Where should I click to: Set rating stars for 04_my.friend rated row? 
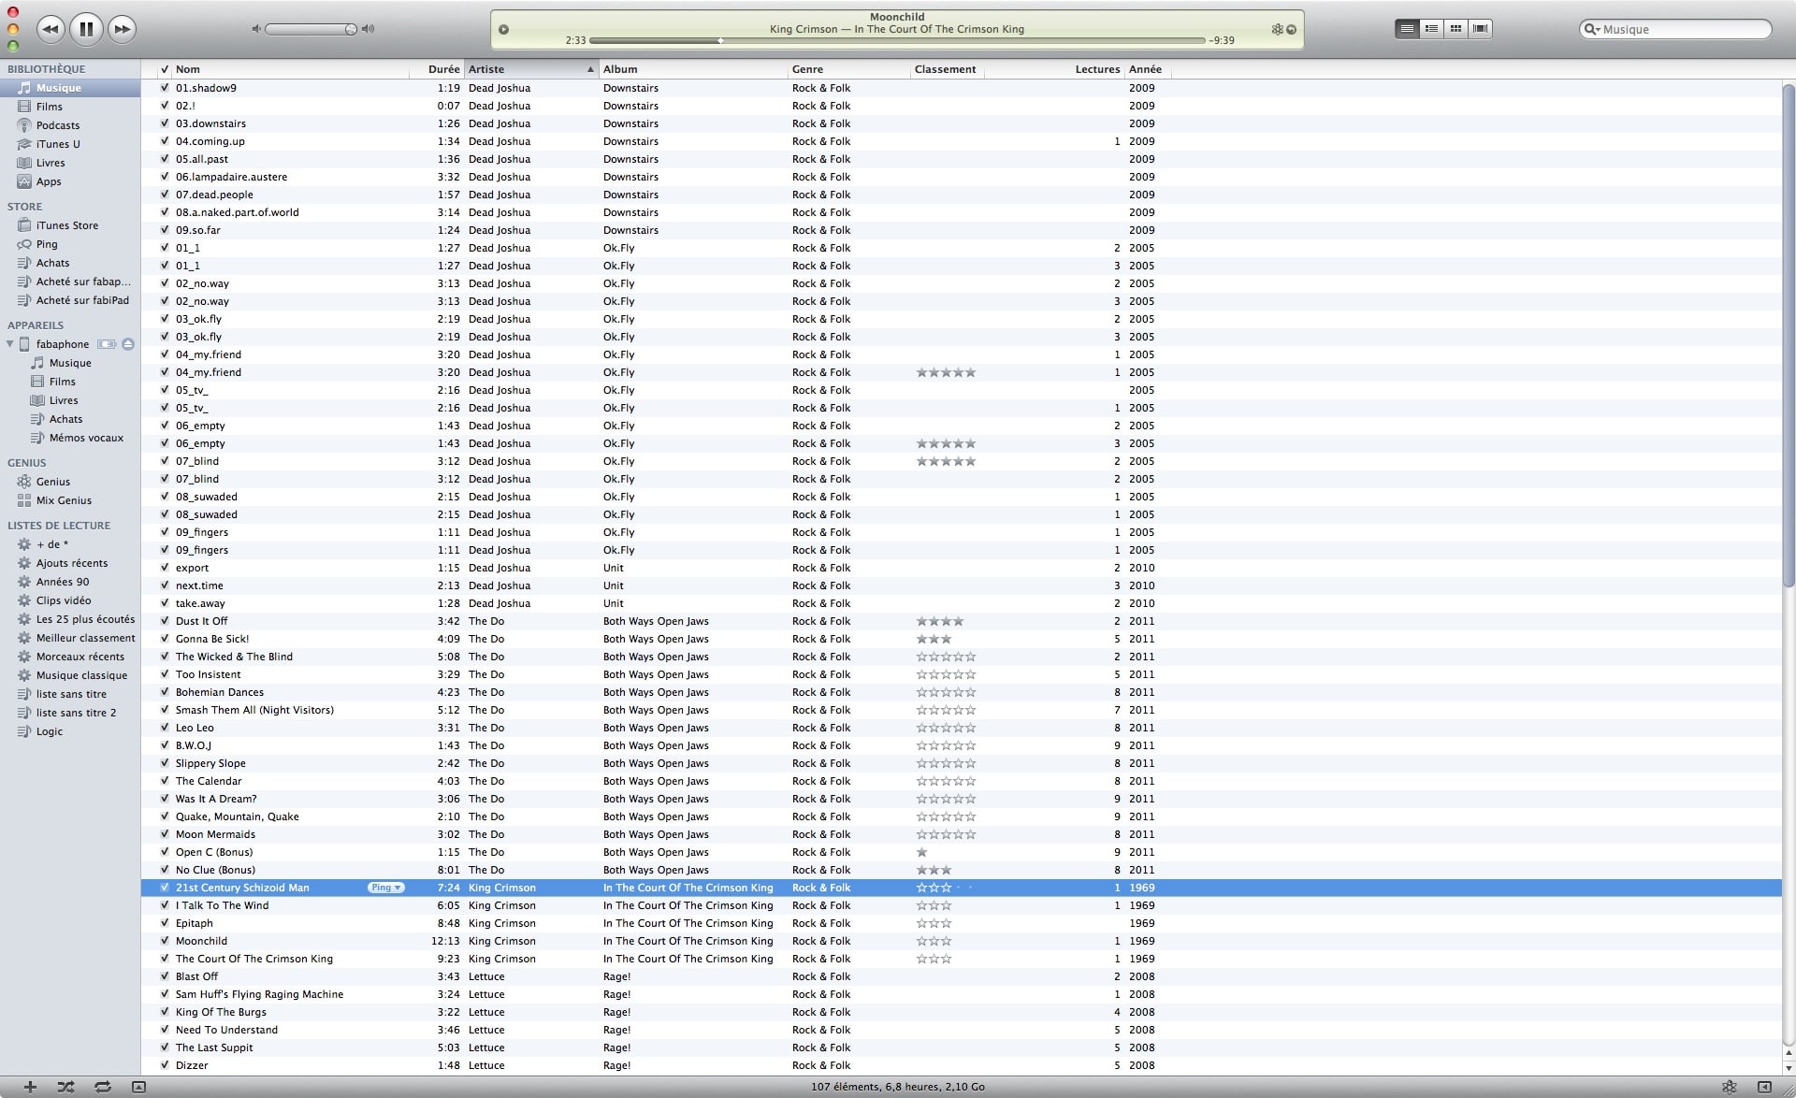[946, 372]
